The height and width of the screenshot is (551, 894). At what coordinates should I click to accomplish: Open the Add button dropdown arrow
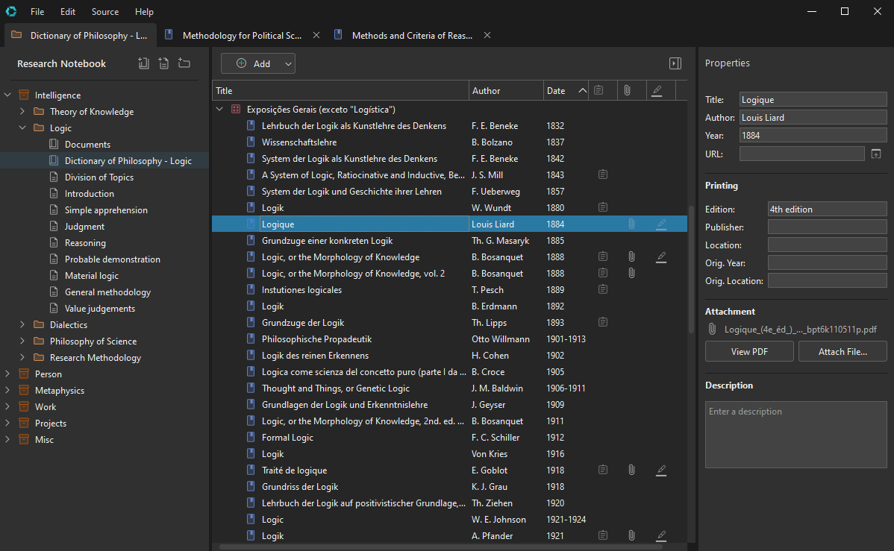[288, 64]
